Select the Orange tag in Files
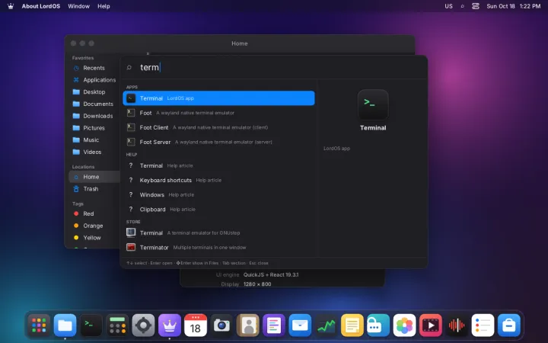This screenshot has width=548, height=343. click(94, 226)
